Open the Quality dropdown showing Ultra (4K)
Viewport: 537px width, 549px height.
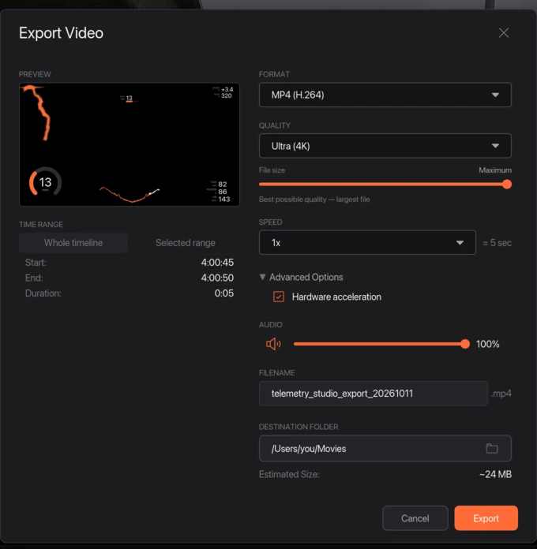[385, 146]
